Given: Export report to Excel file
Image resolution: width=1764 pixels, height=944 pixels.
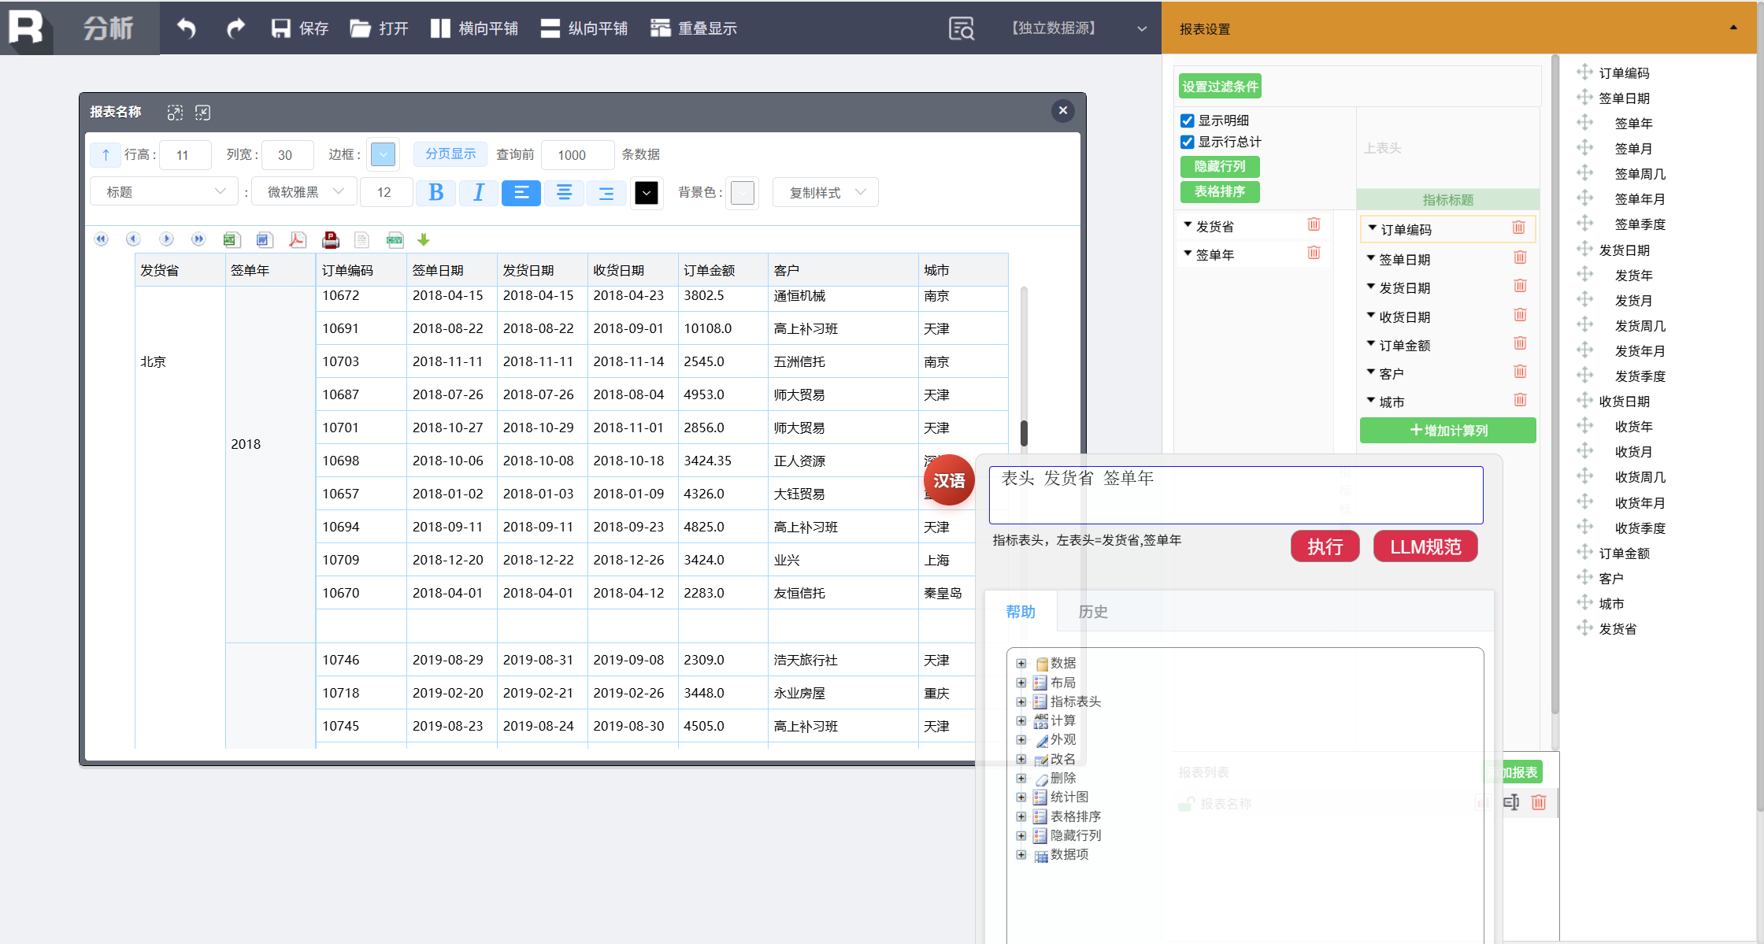Looking at the screenshot, I should point(231,239).
